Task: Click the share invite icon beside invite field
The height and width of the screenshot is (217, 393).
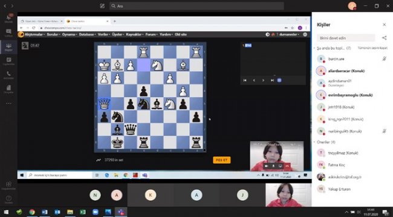Action: click(x=384, y=38)
